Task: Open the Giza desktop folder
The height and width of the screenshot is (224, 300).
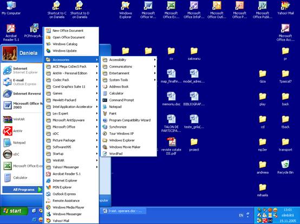Action: [263, 76]
